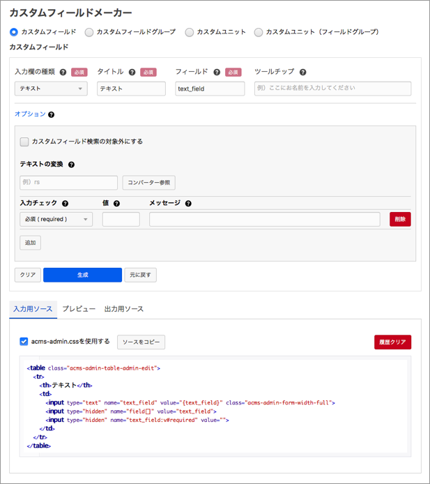The width and height of the screenshot is (430, 484).
Task: Click help icon beside メッセージ label
Action: (188, 204)
